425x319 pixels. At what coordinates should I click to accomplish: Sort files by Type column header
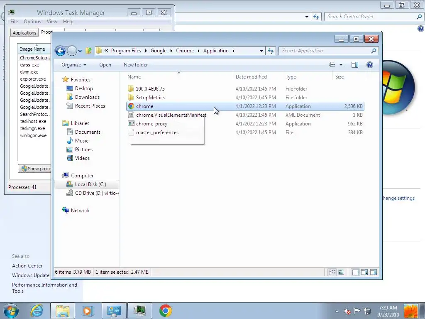pyautogui.click(x=308, y=77)
